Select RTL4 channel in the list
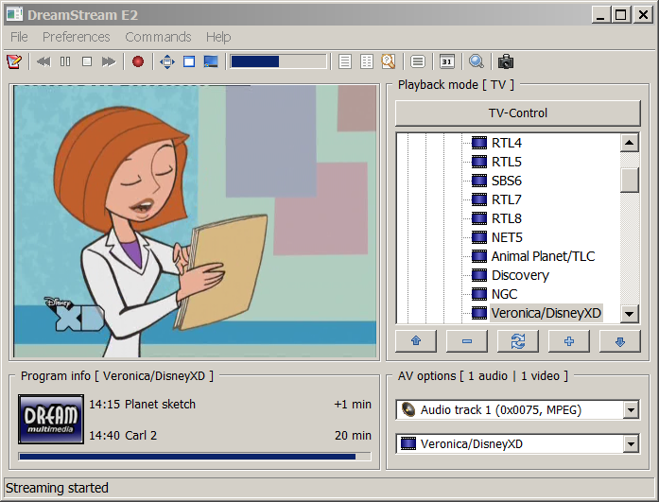659x502 pixels. 507,143
